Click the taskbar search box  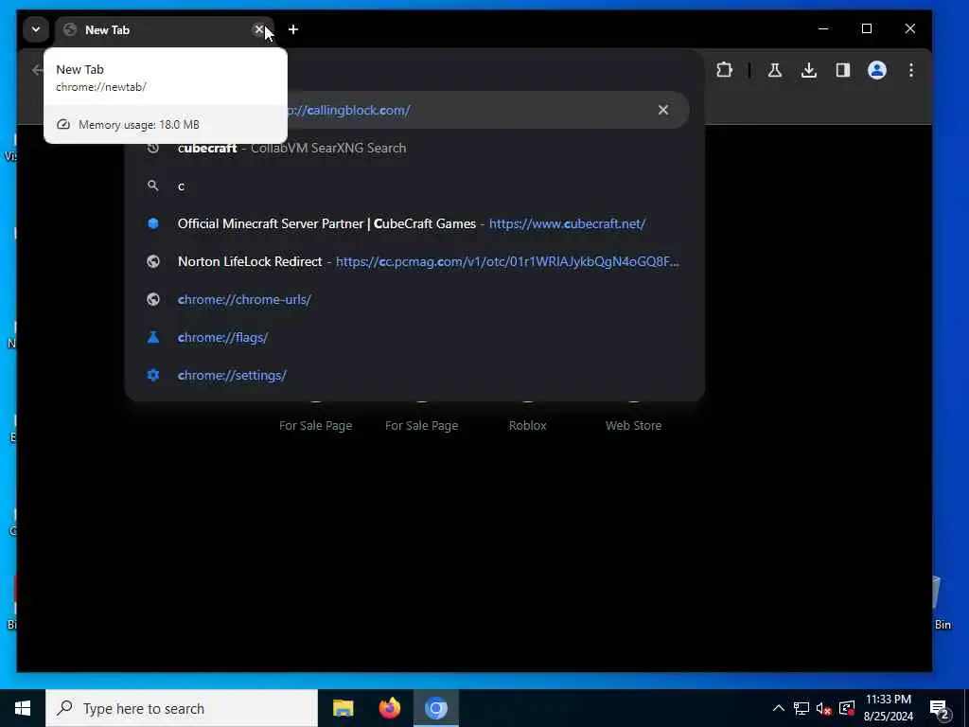pos(182,708)
